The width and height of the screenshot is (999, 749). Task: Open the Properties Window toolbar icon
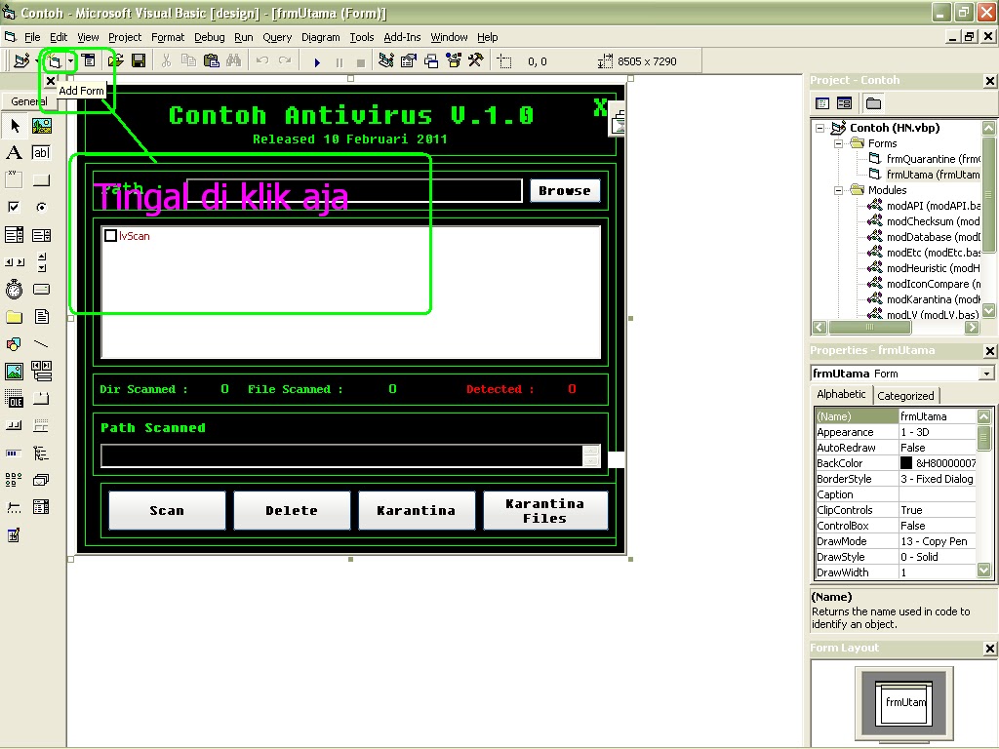409,61
